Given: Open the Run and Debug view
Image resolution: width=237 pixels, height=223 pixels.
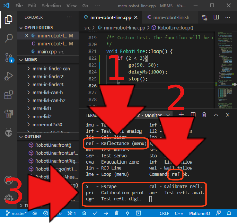Looking at the screenshot, I should pyautogui.click(x=9, y=76).
